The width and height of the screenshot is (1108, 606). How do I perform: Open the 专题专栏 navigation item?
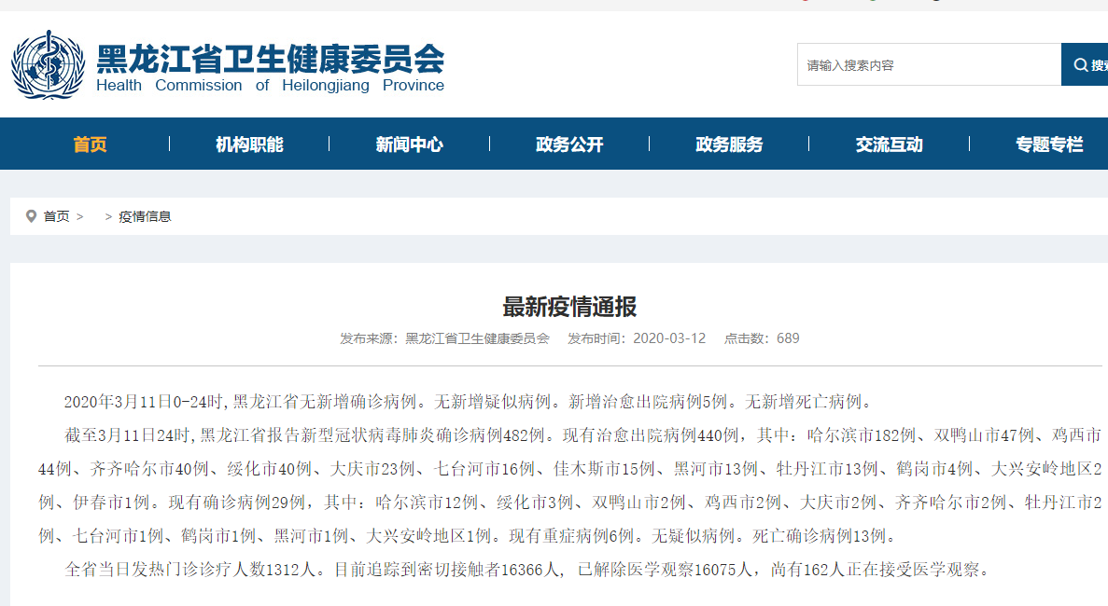pyautogui.click(x=1049, y=145)
